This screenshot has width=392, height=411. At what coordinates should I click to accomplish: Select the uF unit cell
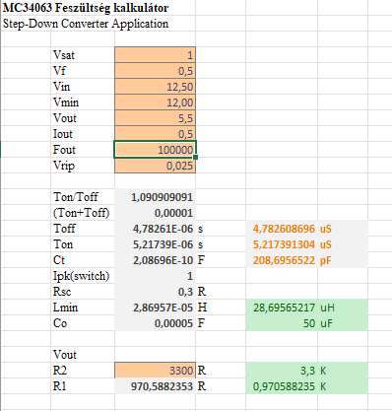[x=343, y=323]
